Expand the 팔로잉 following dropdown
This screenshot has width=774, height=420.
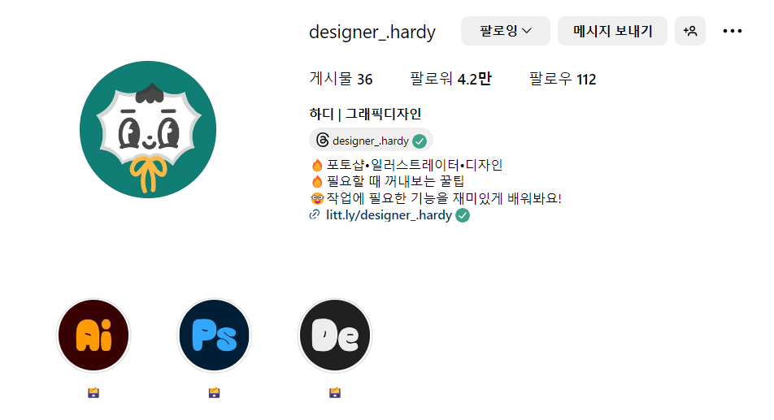coord(506,31)
